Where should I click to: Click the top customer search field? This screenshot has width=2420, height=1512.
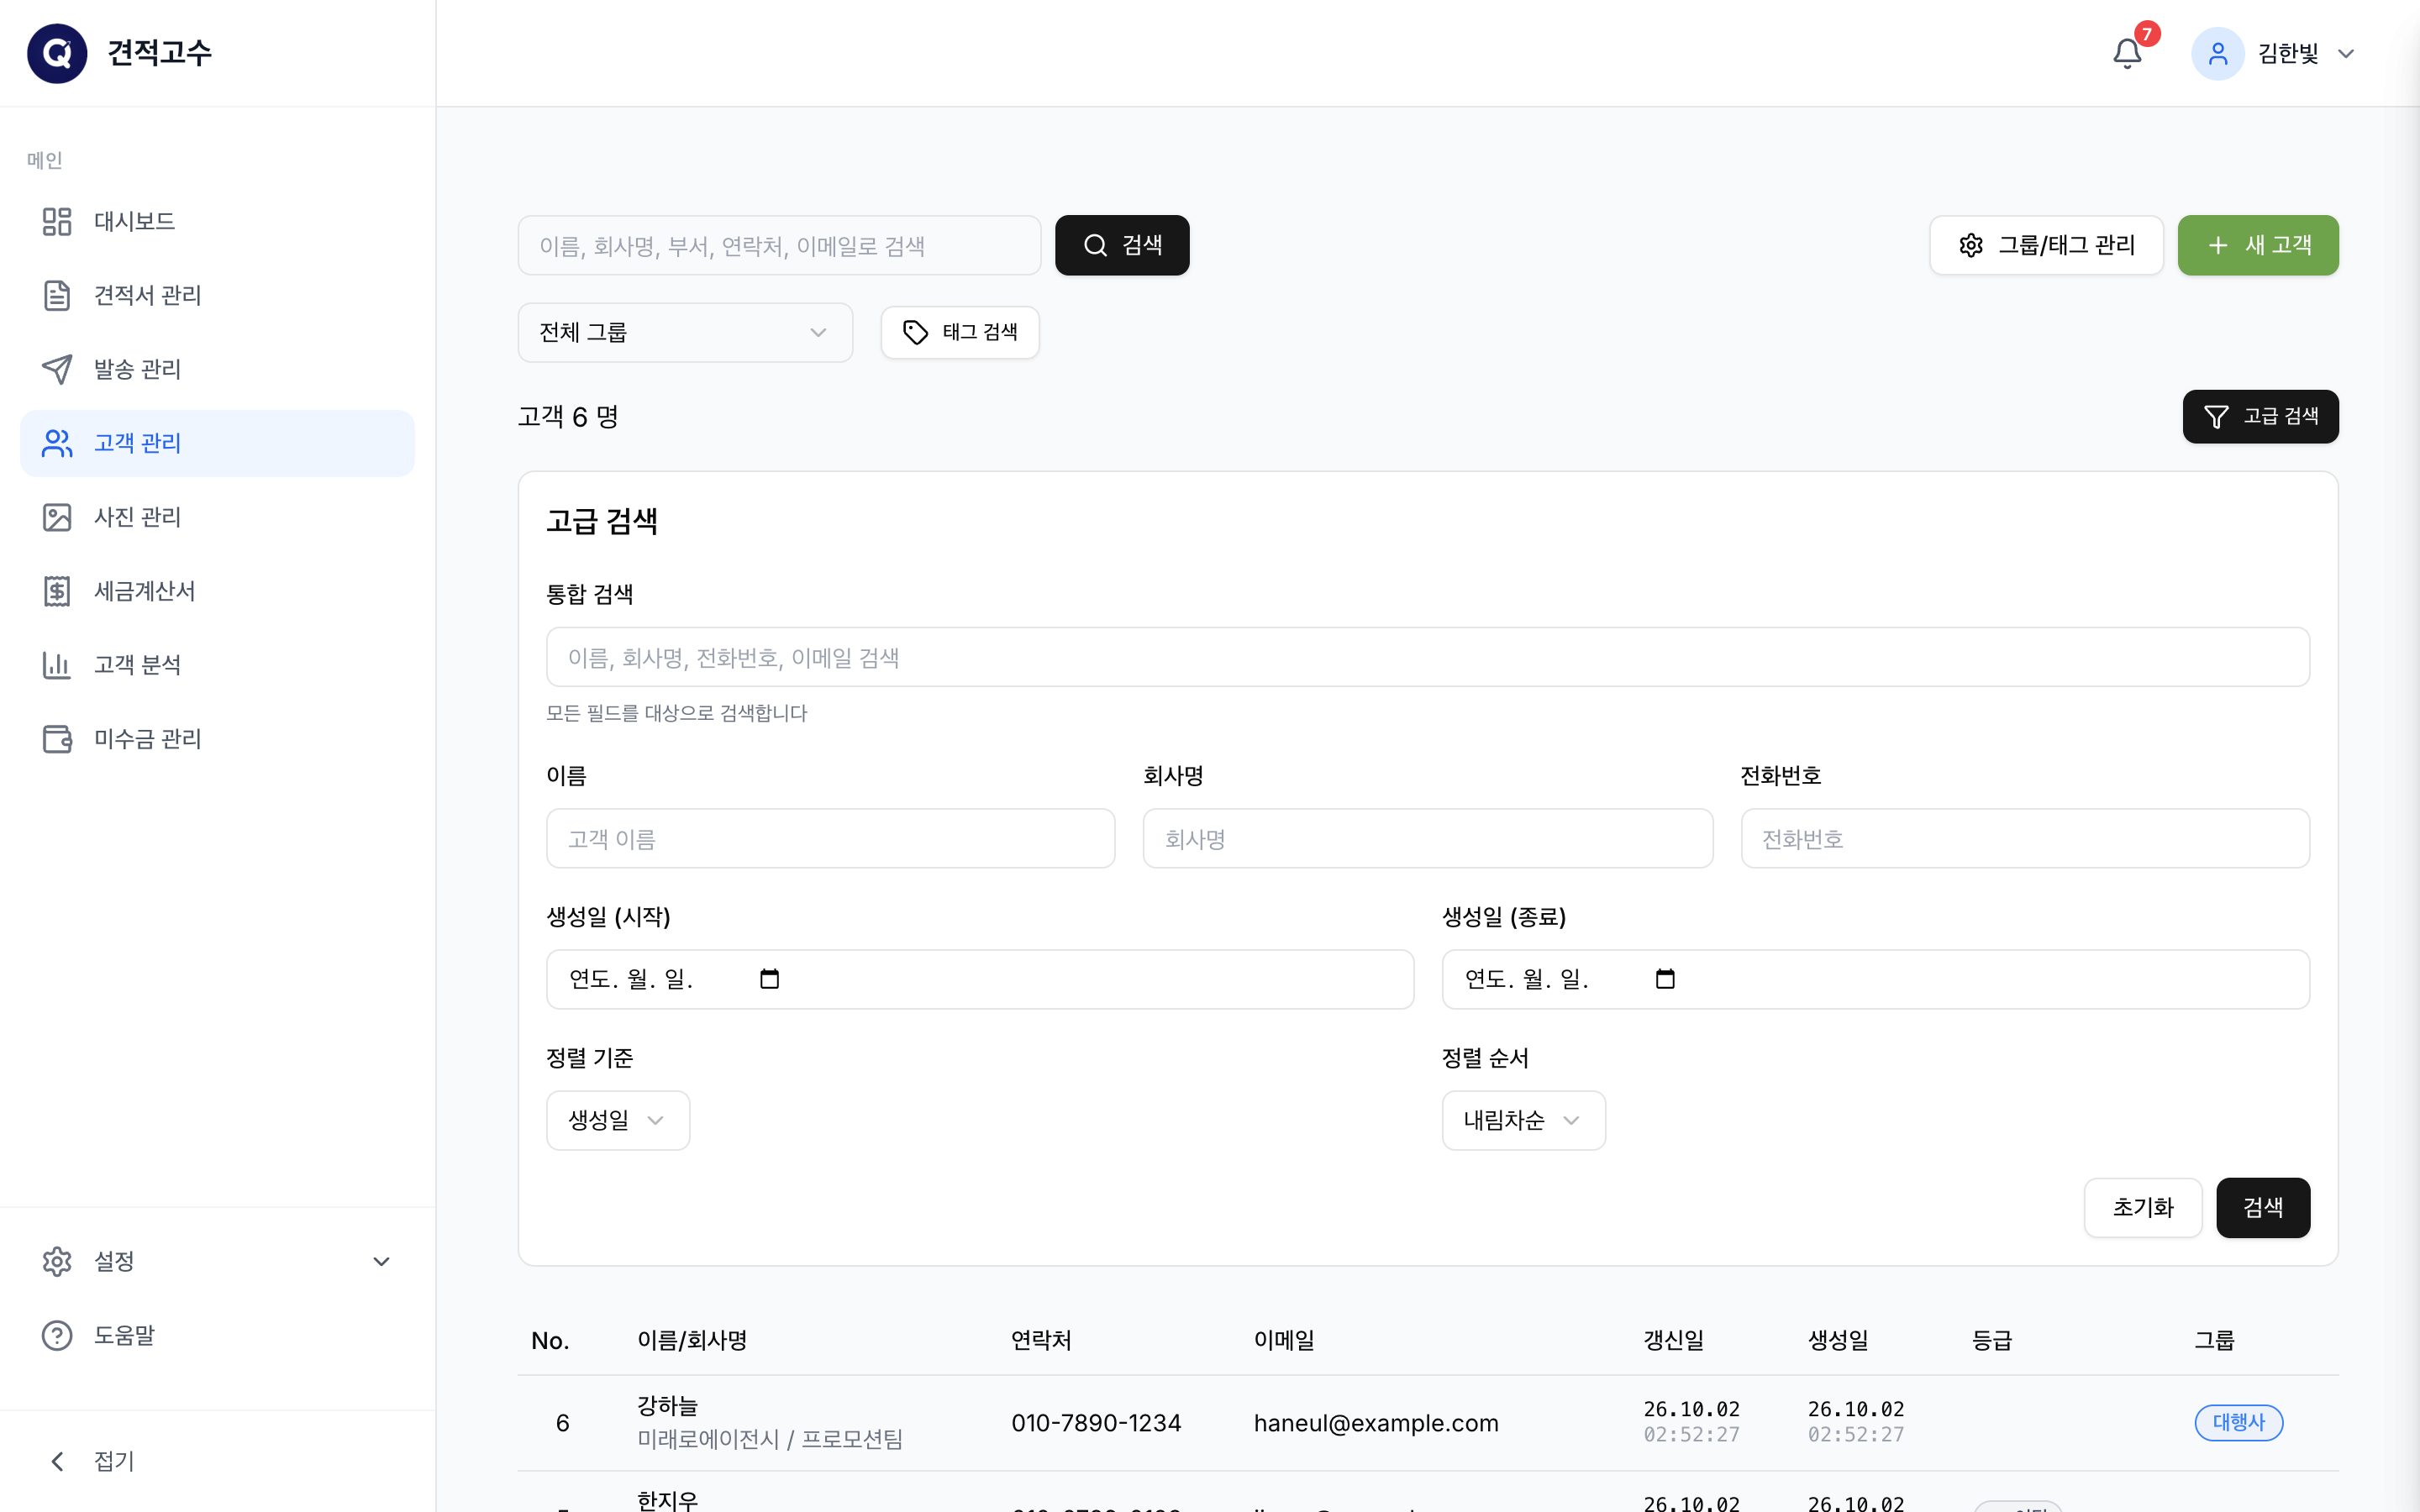click(779, 245)
